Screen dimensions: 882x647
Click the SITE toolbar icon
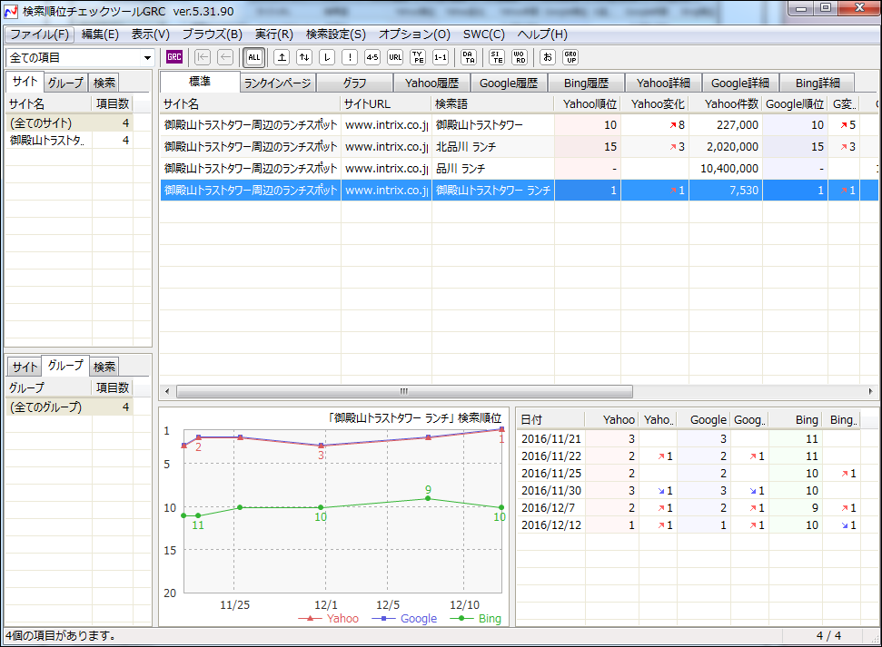pos(497,57)
